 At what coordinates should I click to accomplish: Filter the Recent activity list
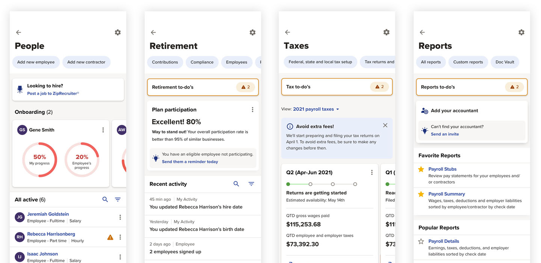pyautogui.click(x=251, y=184)
